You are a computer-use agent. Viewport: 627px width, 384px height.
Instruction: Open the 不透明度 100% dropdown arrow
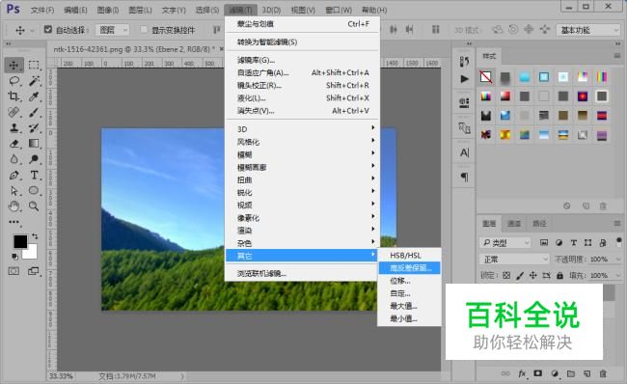click(x=618, y=260)
